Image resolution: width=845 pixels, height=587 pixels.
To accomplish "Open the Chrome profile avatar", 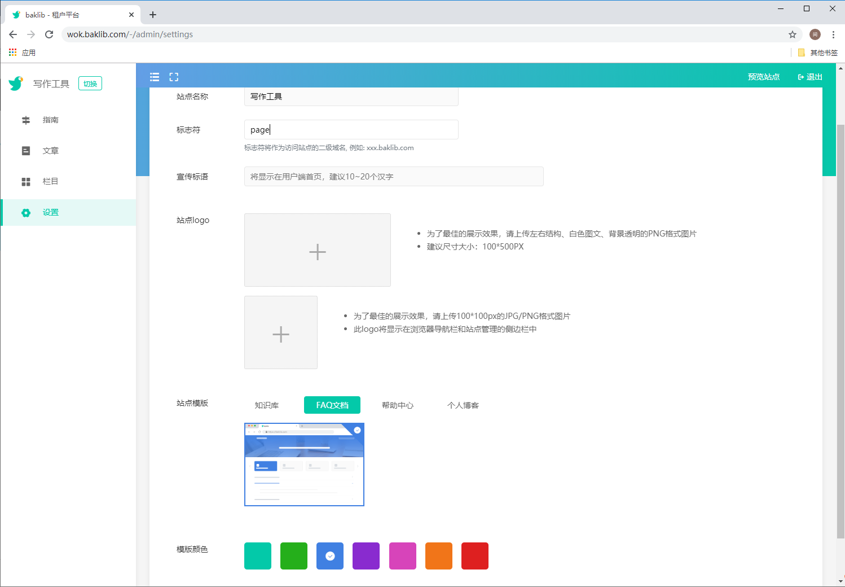I will tap(815, 34).
